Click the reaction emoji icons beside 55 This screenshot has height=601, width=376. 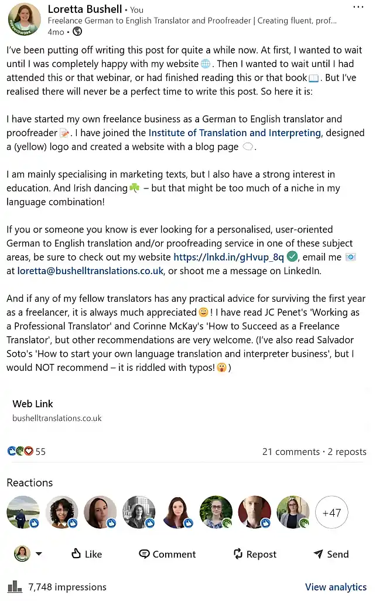point(20,451)
